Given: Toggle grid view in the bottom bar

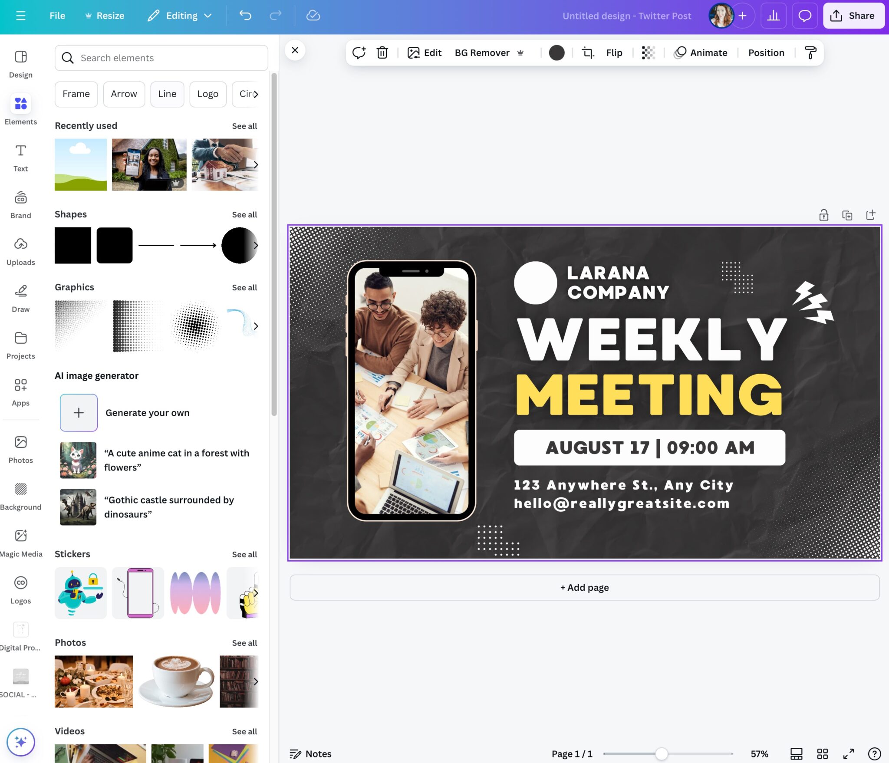Looking at the screenshot, I should [x=822, y=753].
